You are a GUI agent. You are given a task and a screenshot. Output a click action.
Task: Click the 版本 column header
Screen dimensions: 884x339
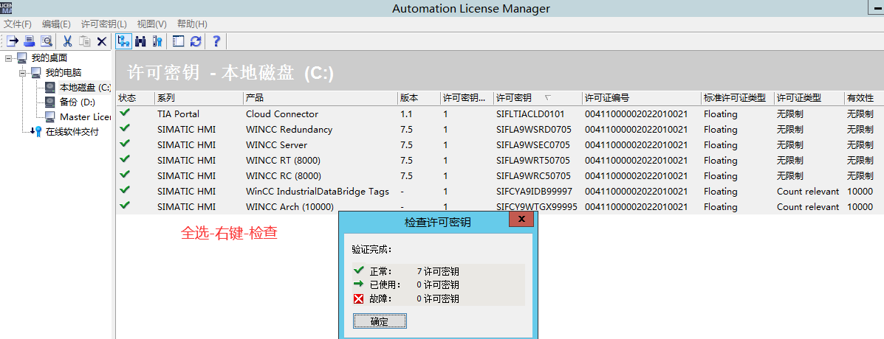coord(419,98)
